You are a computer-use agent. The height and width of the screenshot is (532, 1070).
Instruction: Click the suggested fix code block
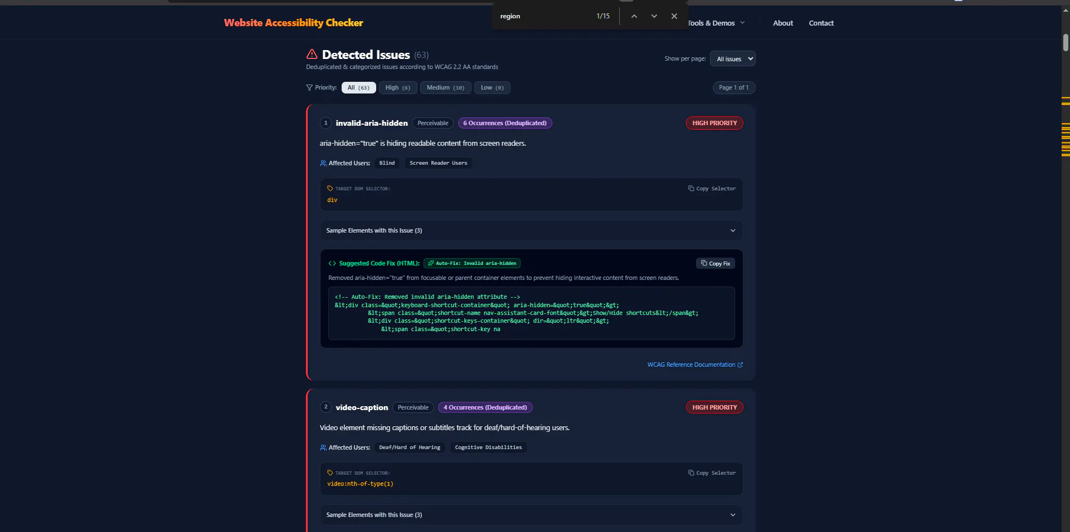[x=531, y=313]
